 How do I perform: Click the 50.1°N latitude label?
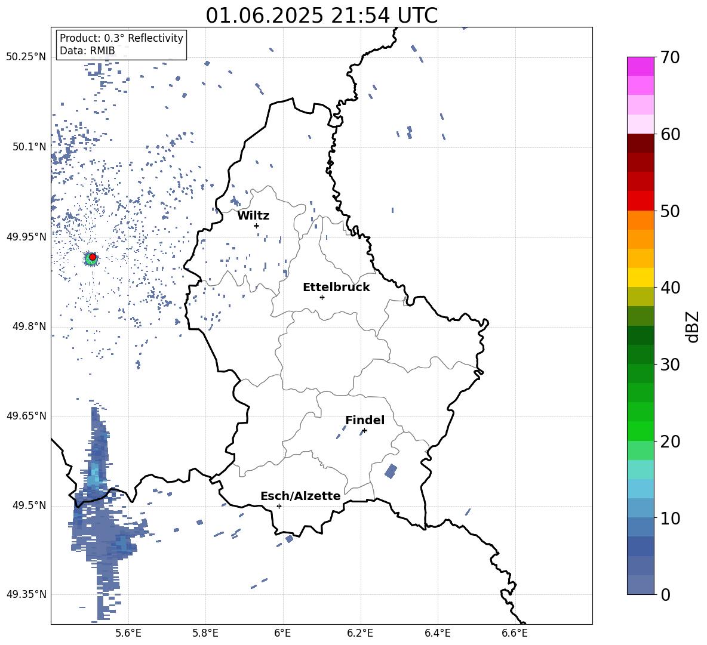pos(29,147)
